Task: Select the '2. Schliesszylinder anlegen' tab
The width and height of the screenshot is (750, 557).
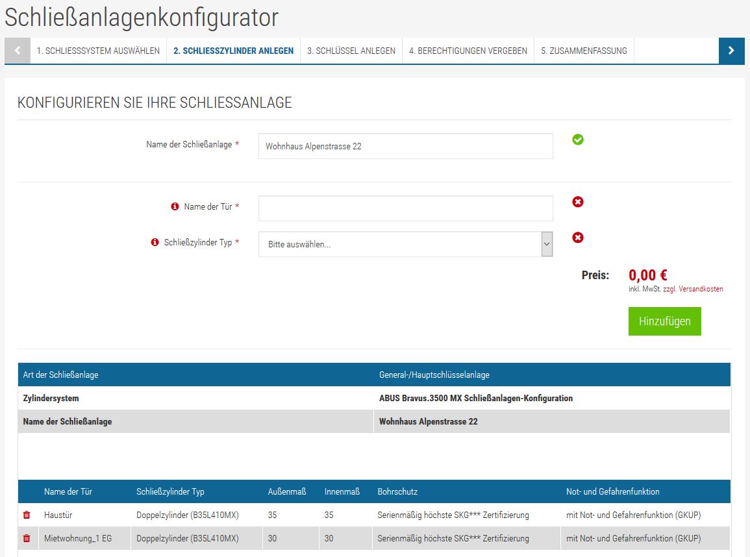Action: (x=233, y=51)
